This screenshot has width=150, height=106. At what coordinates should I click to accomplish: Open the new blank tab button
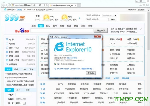pos(79,5)
